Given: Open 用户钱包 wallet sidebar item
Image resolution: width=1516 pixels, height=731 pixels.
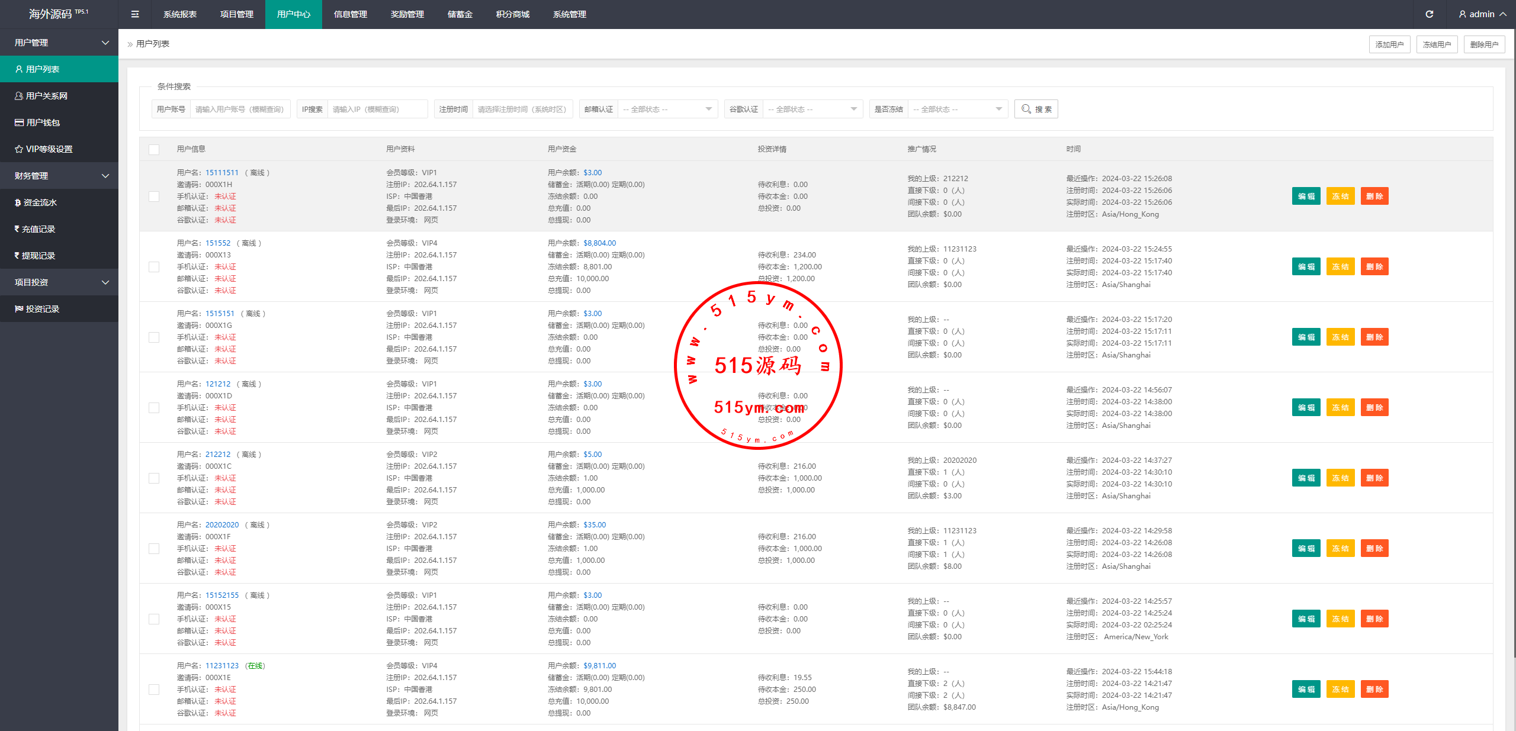Looking at the screenshot, I should point(43,123).
